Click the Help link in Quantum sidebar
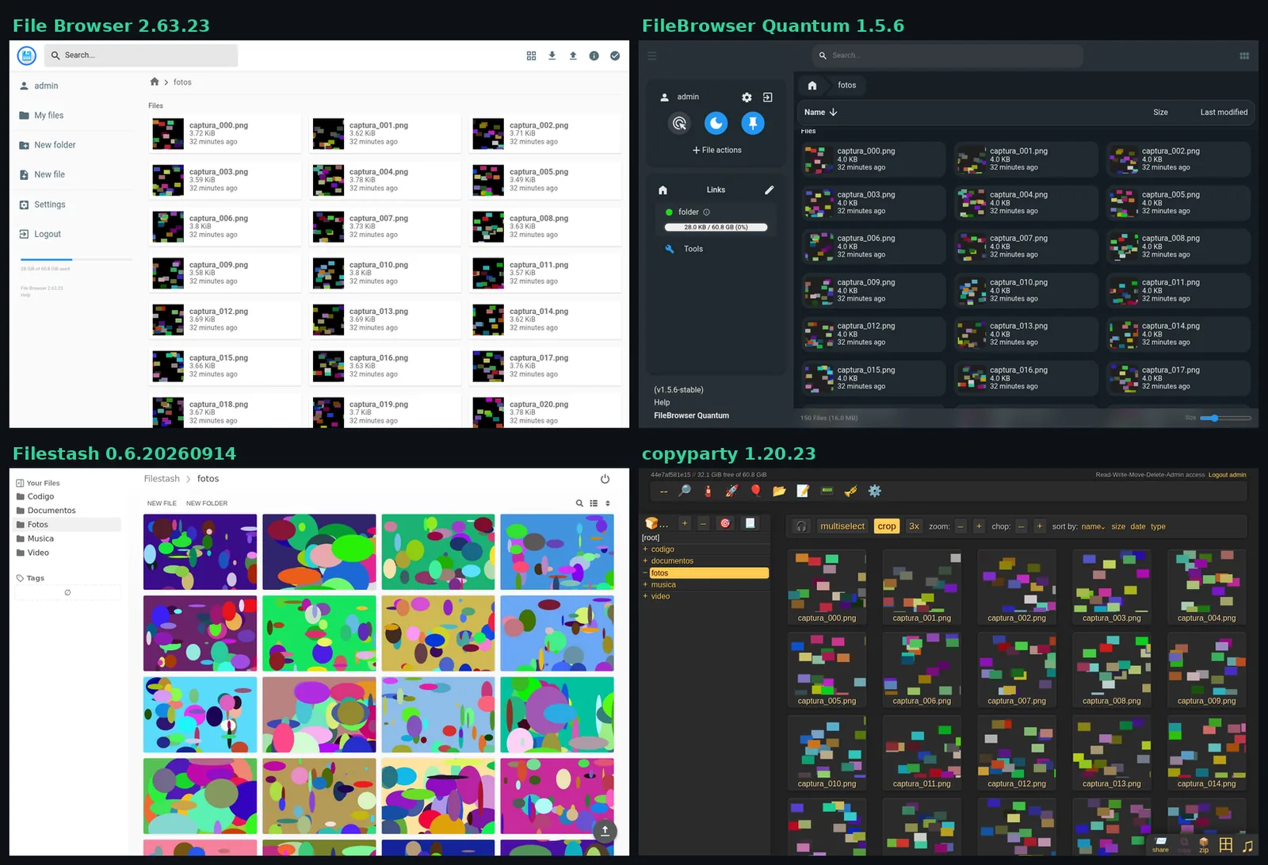 point(662,403)
